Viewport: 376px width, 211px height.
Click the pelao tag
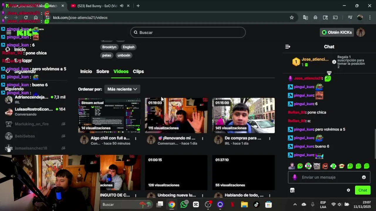point(107,55)
